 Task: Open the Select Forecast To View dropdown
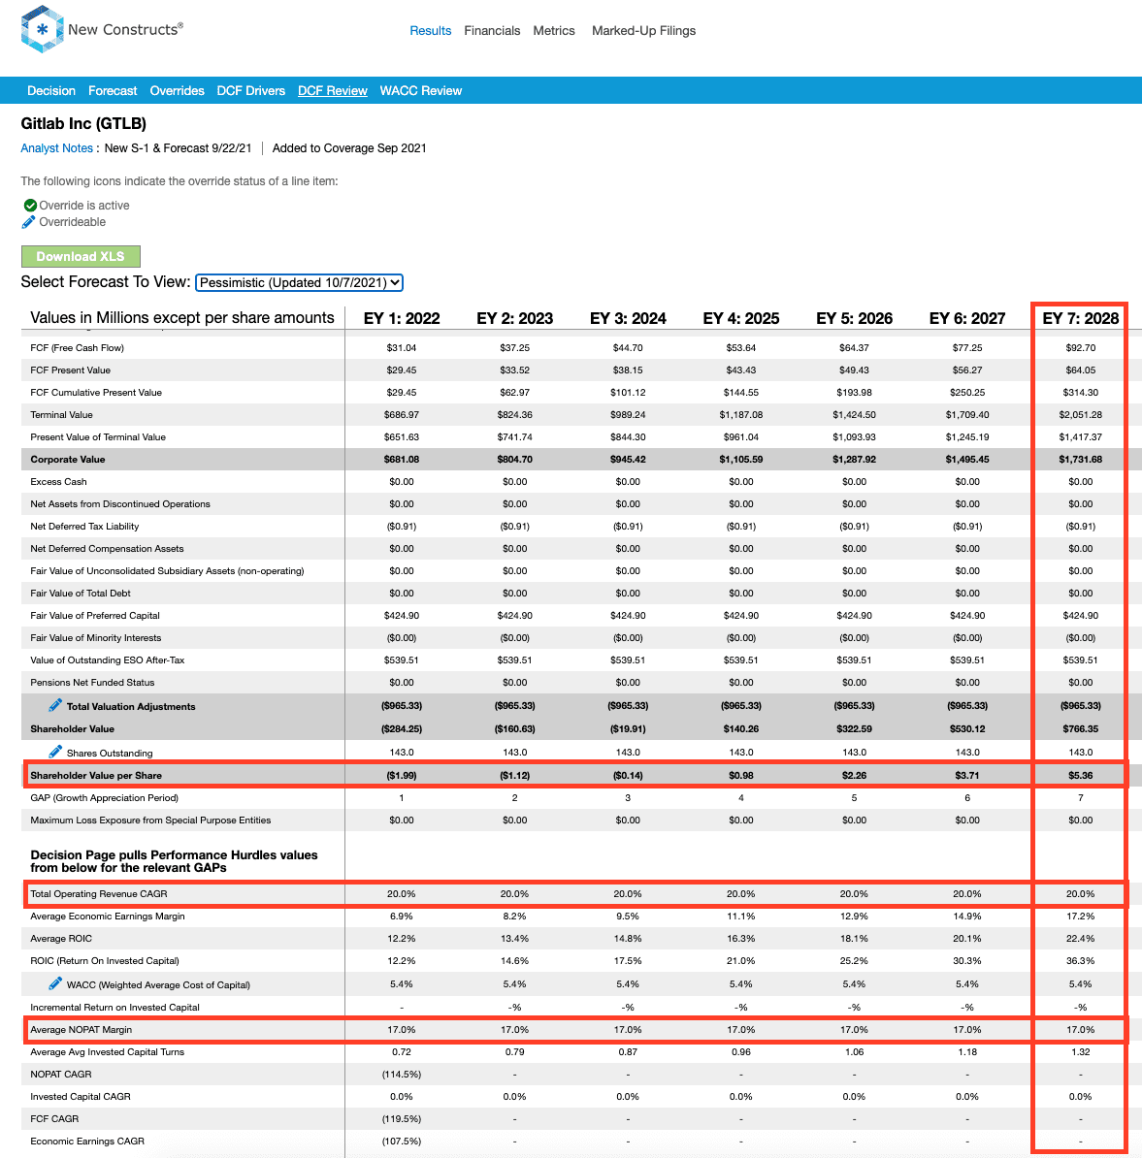(x=299, y=282)
